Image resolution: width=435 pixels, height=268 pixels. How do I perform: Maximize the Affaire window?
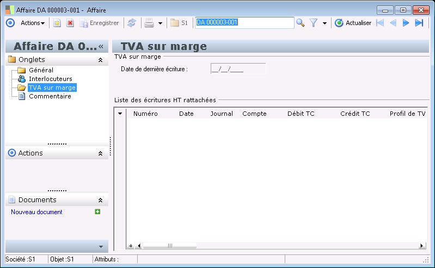point(403,10)
